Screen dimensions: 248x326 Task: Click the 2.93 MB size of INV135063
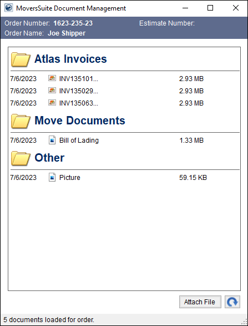(191, 103)
